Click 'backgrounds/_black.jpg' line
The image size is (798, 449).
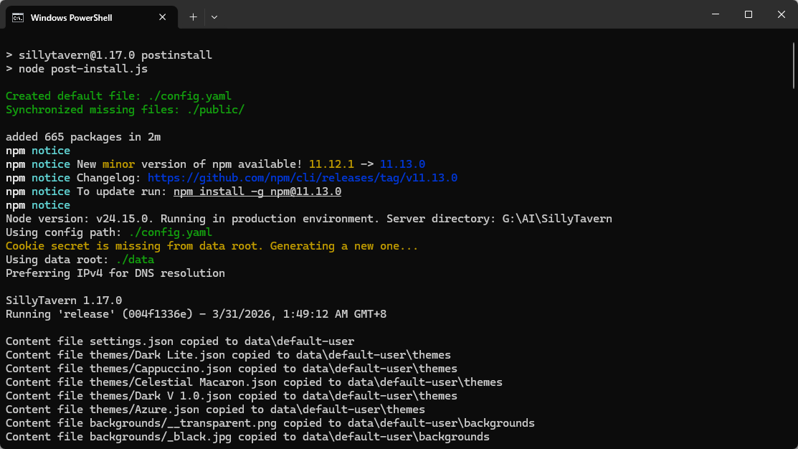247,438
